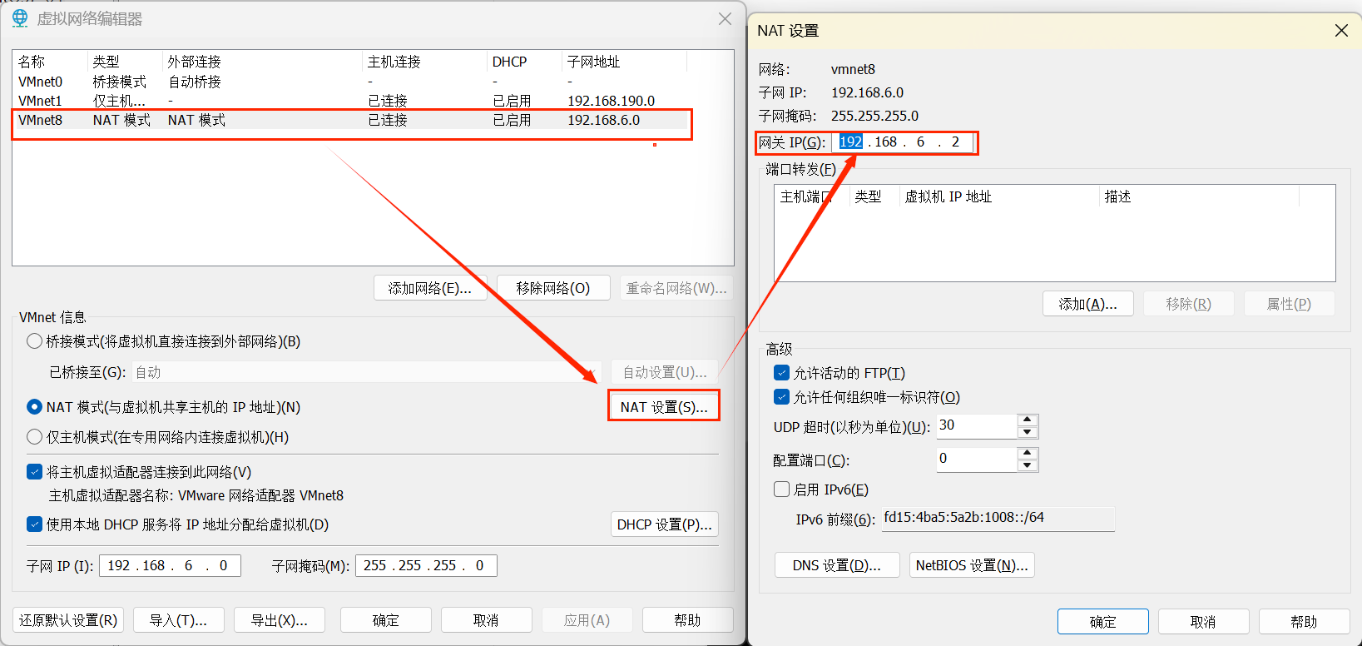This screenshot has height=646, width=1362.
Task: Click 属性(P) in port forwarding section
Action: (x=1290, y=304)
